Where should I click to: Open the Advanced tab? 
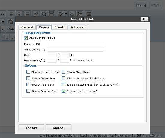coord(78,27)
